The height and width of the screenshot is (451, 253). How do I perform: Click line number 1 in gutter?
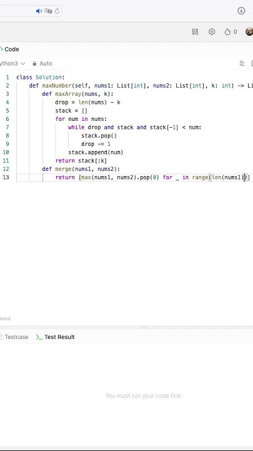[7, 77]
